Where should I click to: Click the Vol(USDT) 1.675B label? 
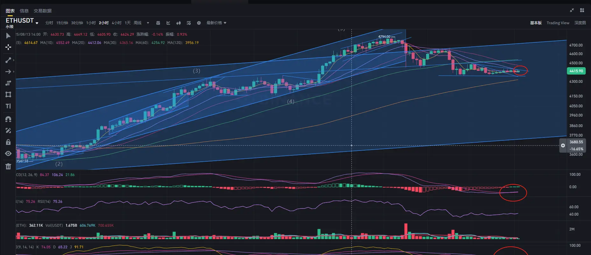pos(61,225)
